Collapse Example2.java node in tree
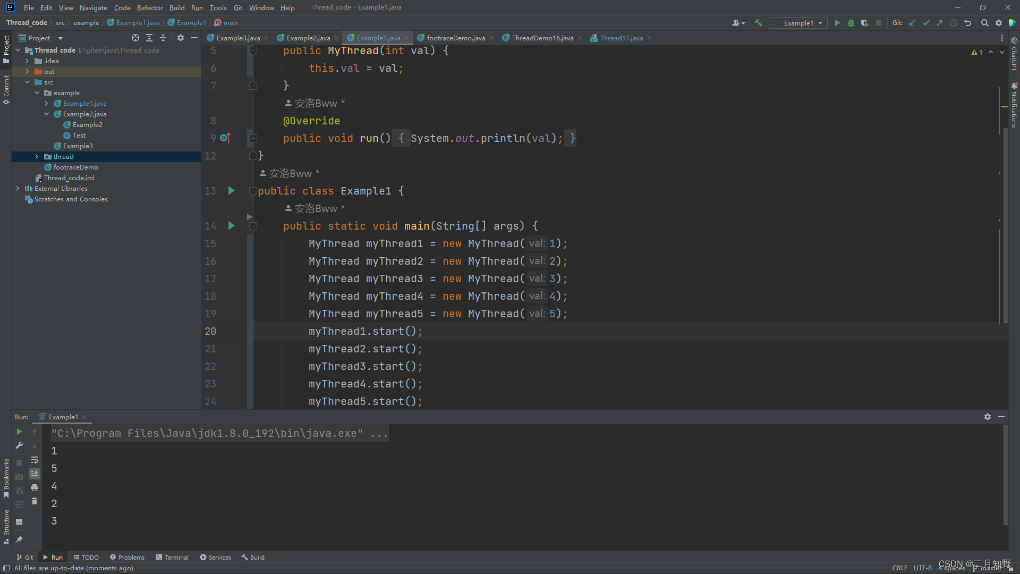Viewport: 1020px width, 574px height. pyautogui.click(x=46, y=114)
